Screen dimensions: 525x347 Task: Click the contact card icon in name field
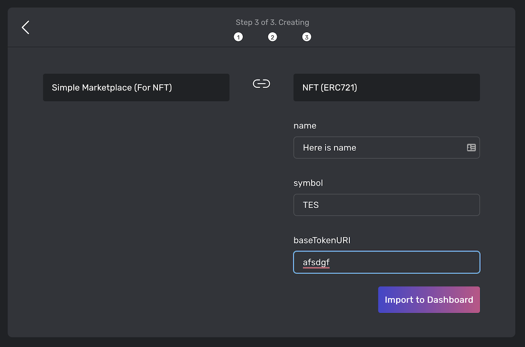[x=471, y=148]
